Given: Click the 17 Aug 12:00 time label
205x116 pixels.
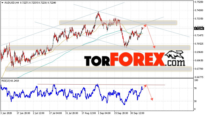Looking at the screenshot, I should pyautogui.click(x=89, y=113).
